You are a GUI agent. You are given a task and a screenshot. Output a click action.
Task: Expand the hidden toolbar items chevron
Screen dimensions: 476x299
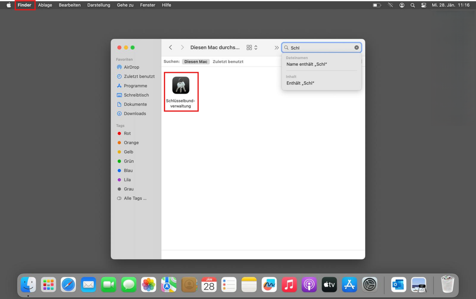pyautogui.click(x=276, y=47)
